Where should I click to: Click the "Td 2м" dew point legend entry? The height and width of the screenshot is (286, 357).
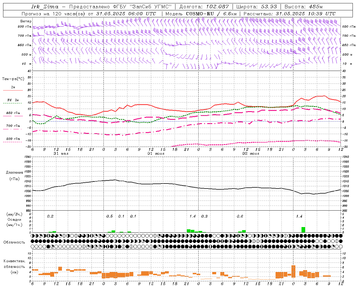click(13, 100)
